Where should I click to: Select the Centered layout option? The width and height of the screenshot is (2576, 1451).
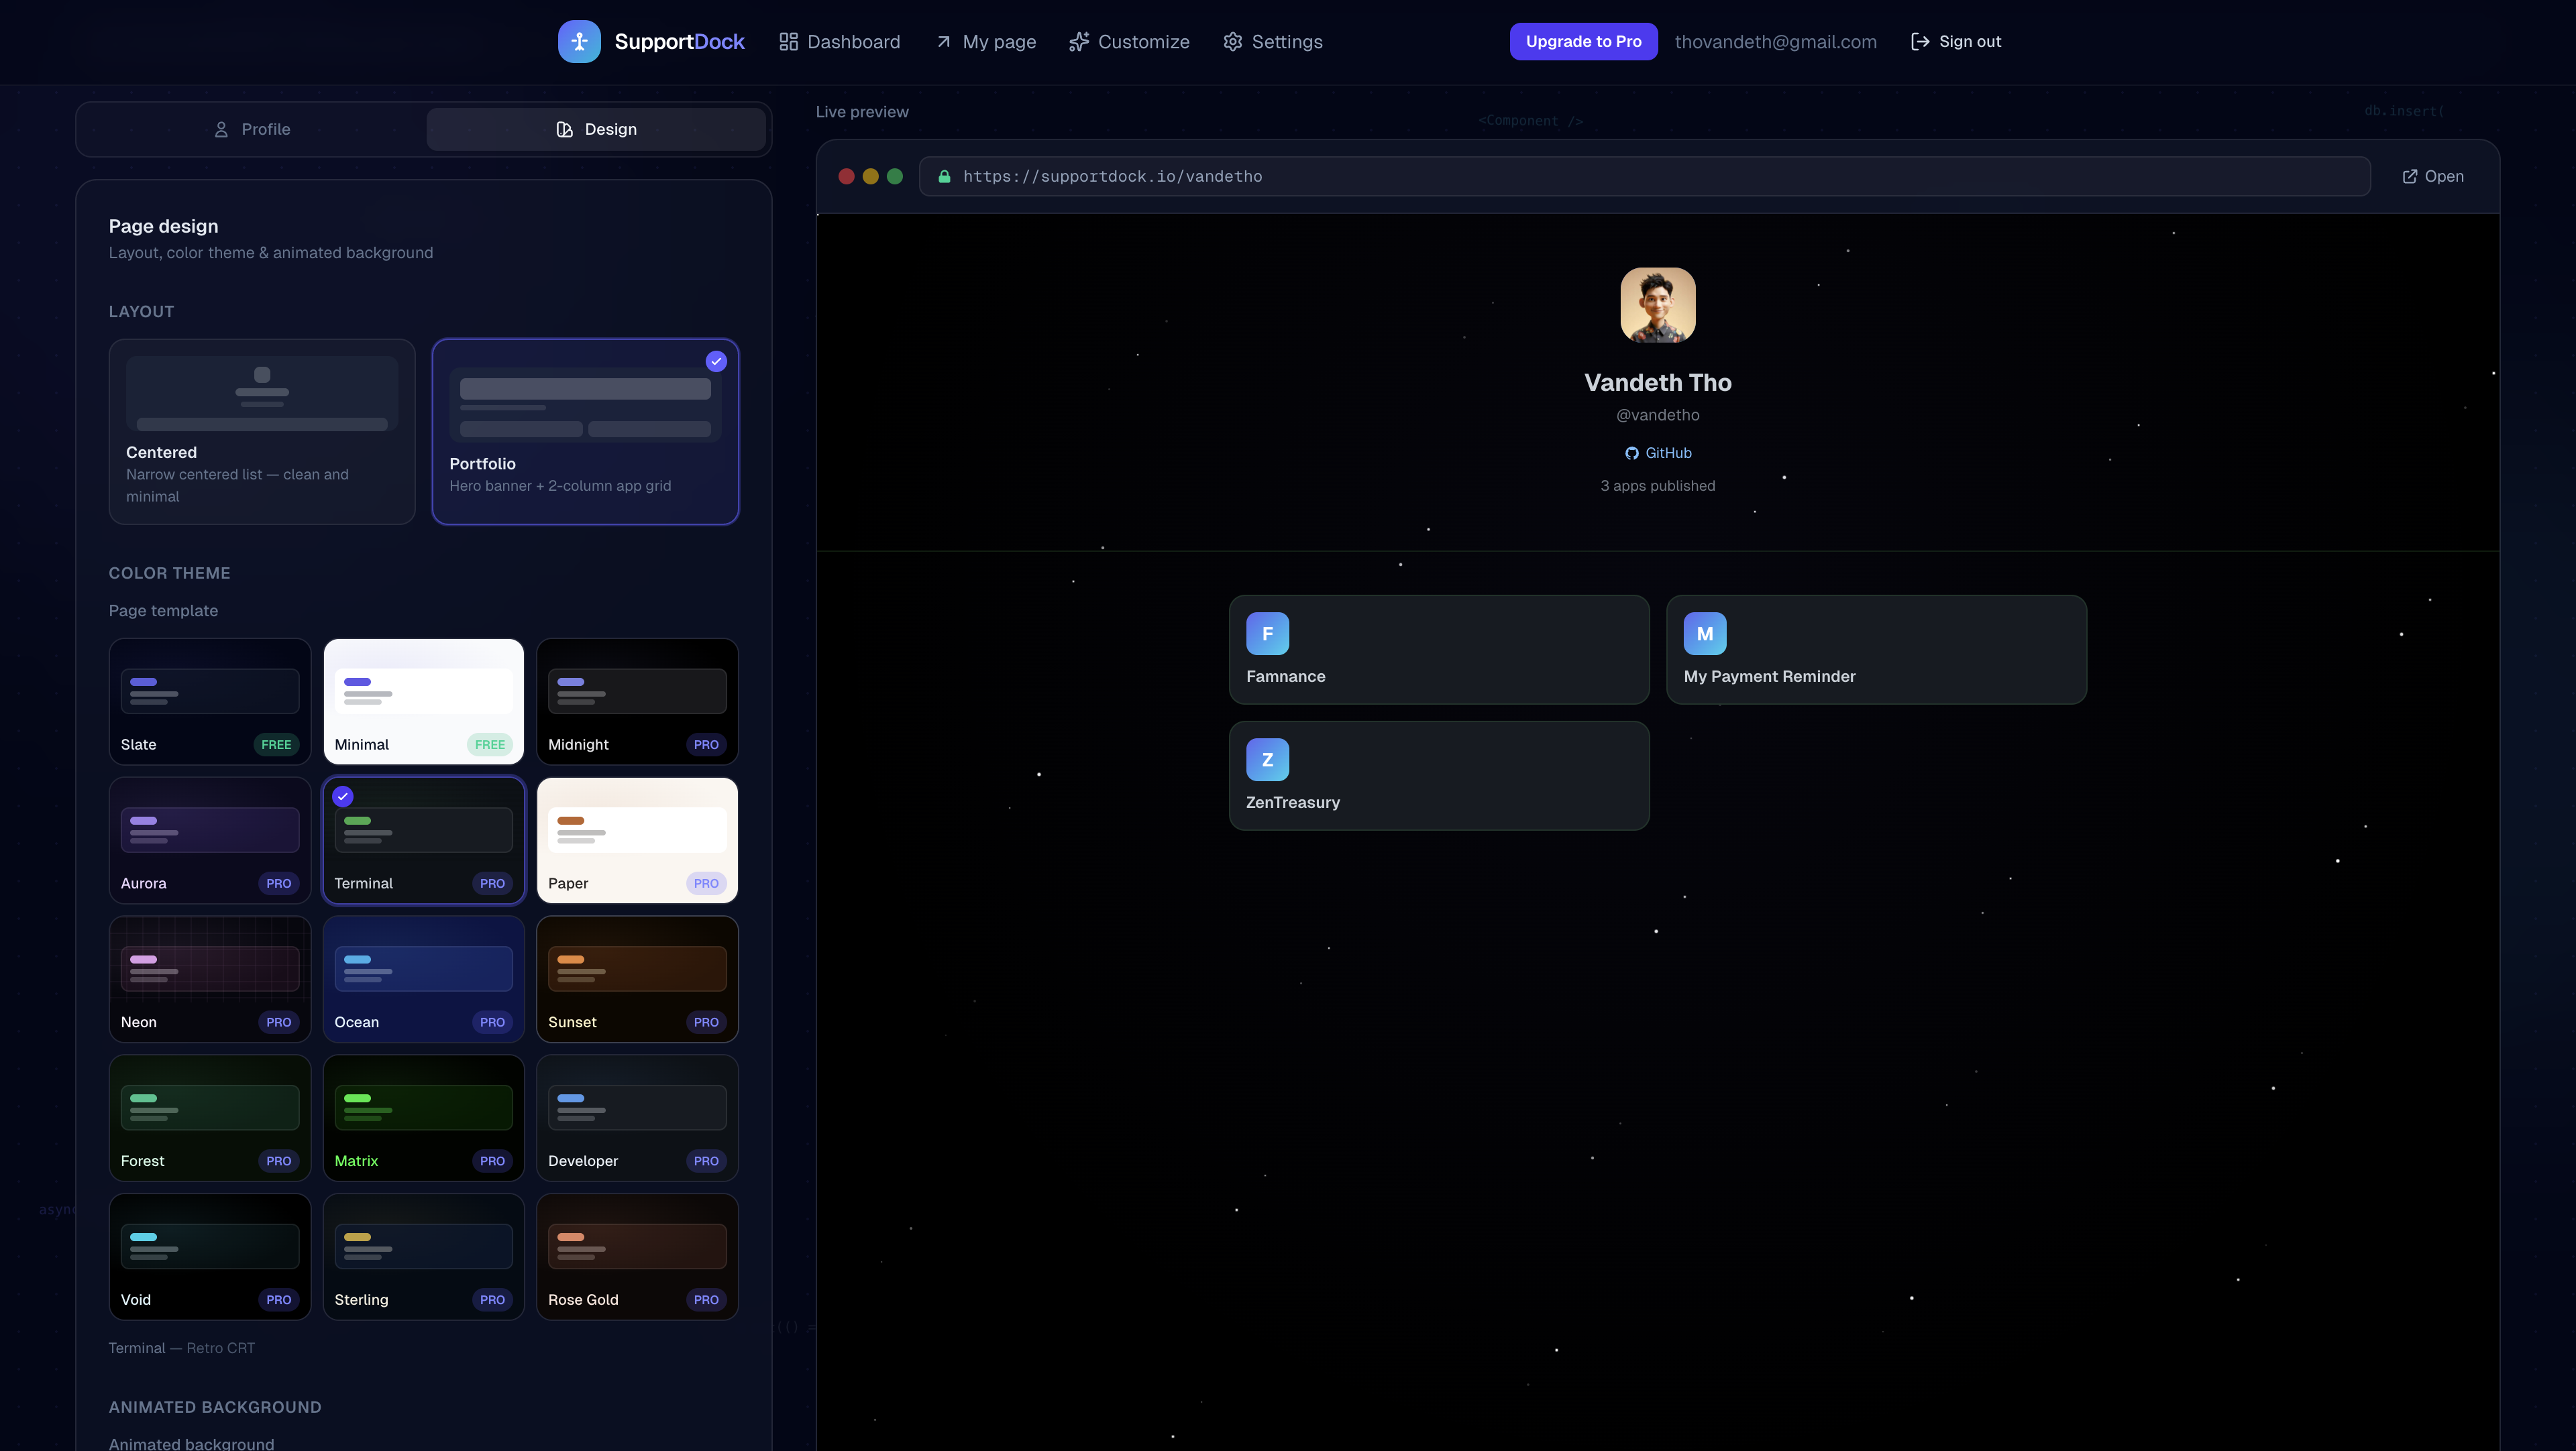point(262,432)
